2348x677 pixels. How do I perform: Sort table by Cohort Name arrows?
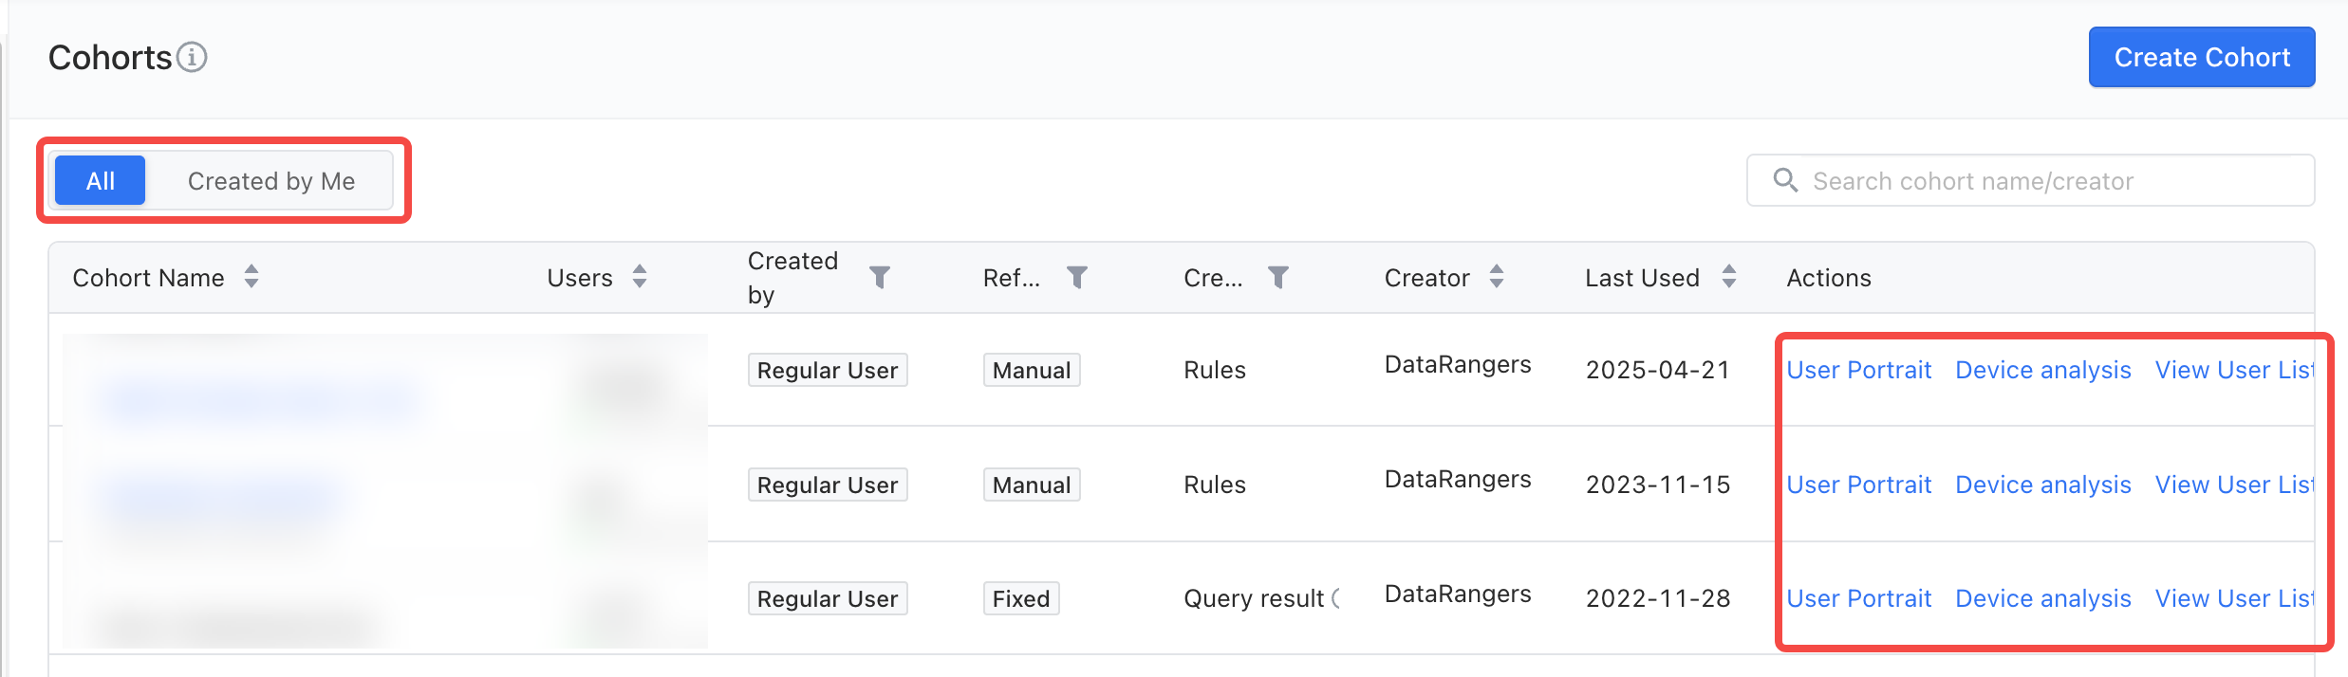[252, 277]
